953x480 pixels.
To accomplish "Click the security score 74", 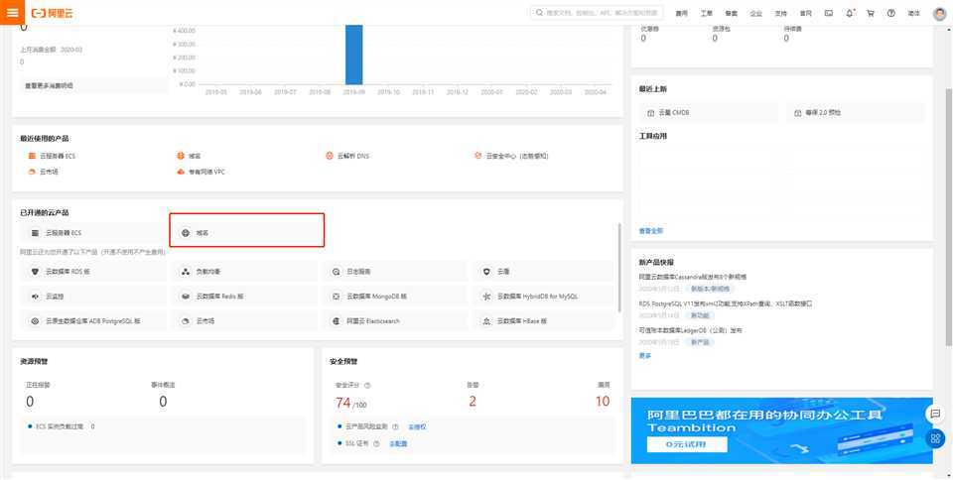I will 342,403.
